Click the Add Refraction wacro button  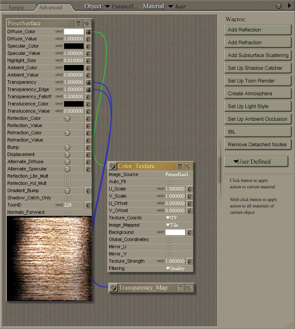pyautogui.click(x=258, y=43)
